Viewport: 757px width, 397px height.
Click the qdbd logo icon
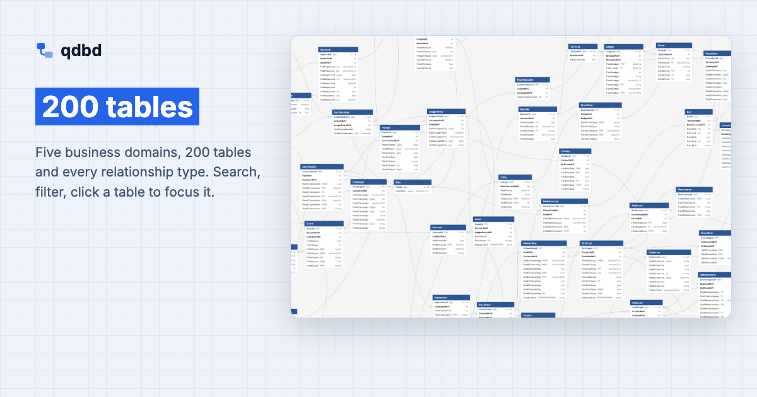coord(45,50)
